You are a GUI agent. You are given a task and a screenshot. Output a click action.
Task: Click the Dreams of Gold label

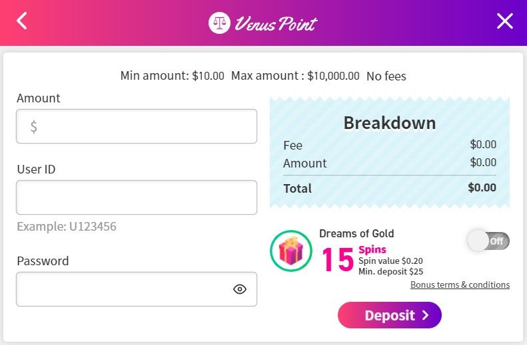(x=356, y=233)
